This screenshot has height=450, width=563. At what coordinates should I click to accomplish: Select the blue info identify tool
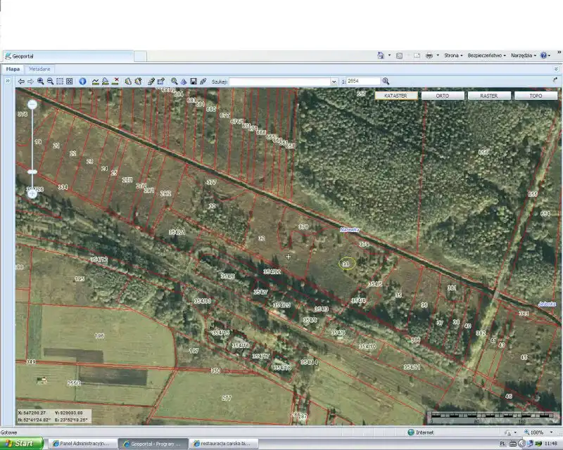click(x=82, y=82)
